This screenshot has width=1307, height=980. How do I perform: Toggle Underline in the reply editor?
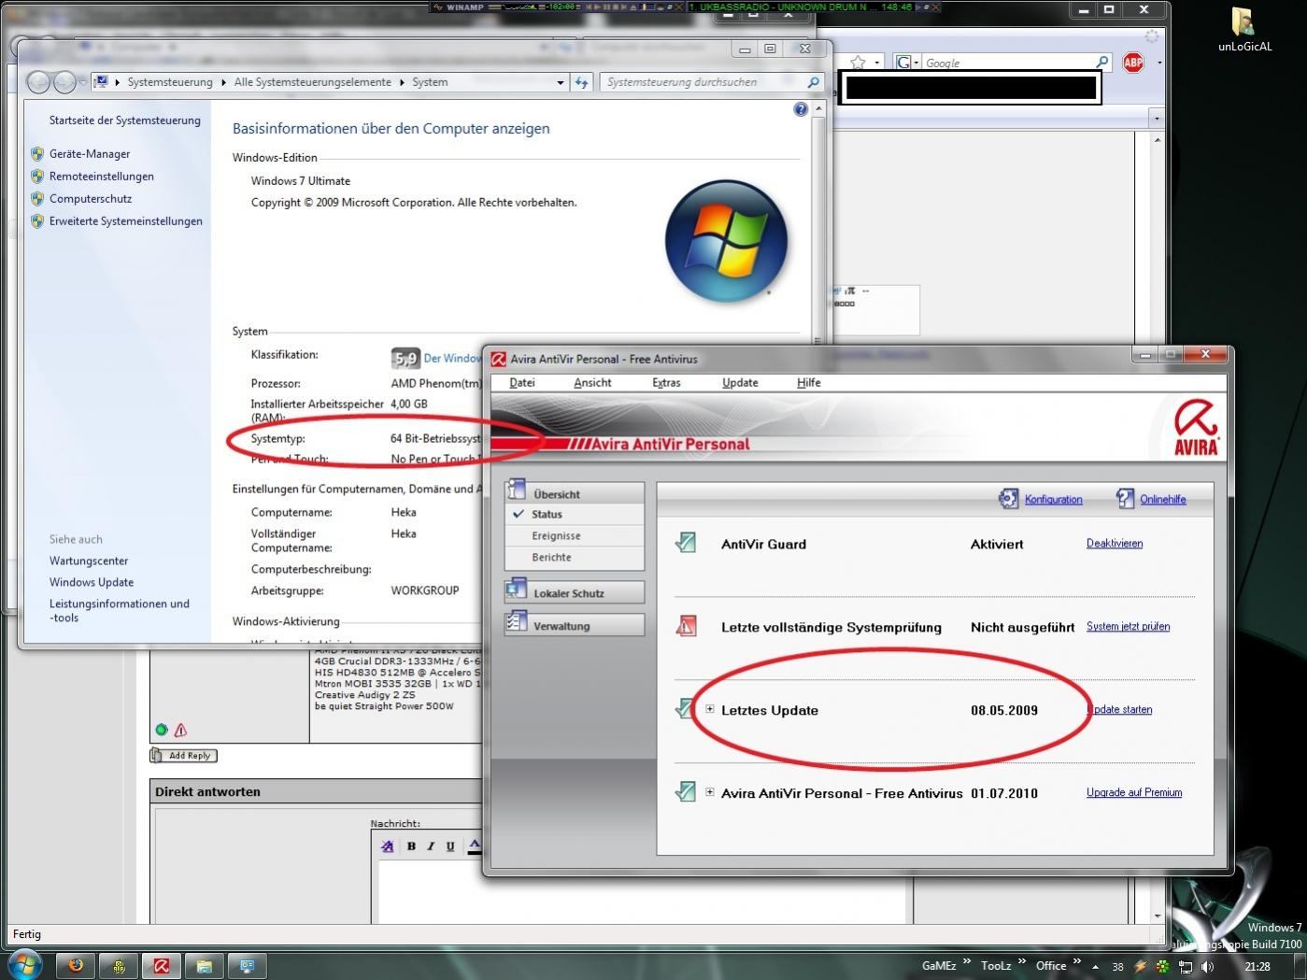tap(450, 846)
